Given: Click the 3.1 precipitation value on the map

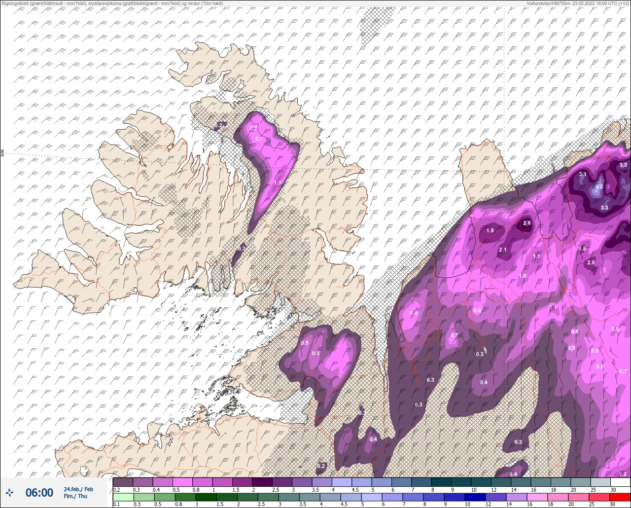Looking at the screenshot, I should [x=583, y=174].
